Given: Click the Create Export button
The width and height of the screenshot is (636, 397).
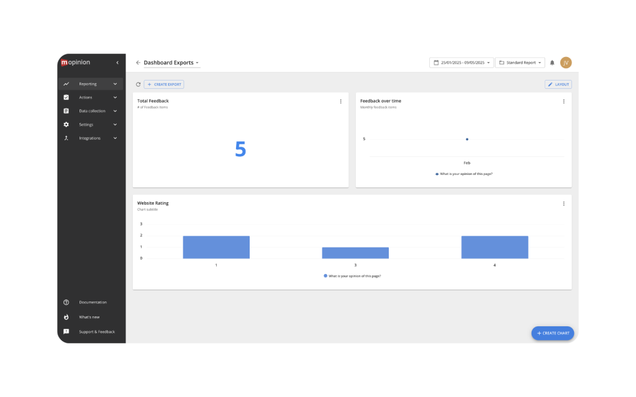Looking at the screenshot, I should point(164,84).
